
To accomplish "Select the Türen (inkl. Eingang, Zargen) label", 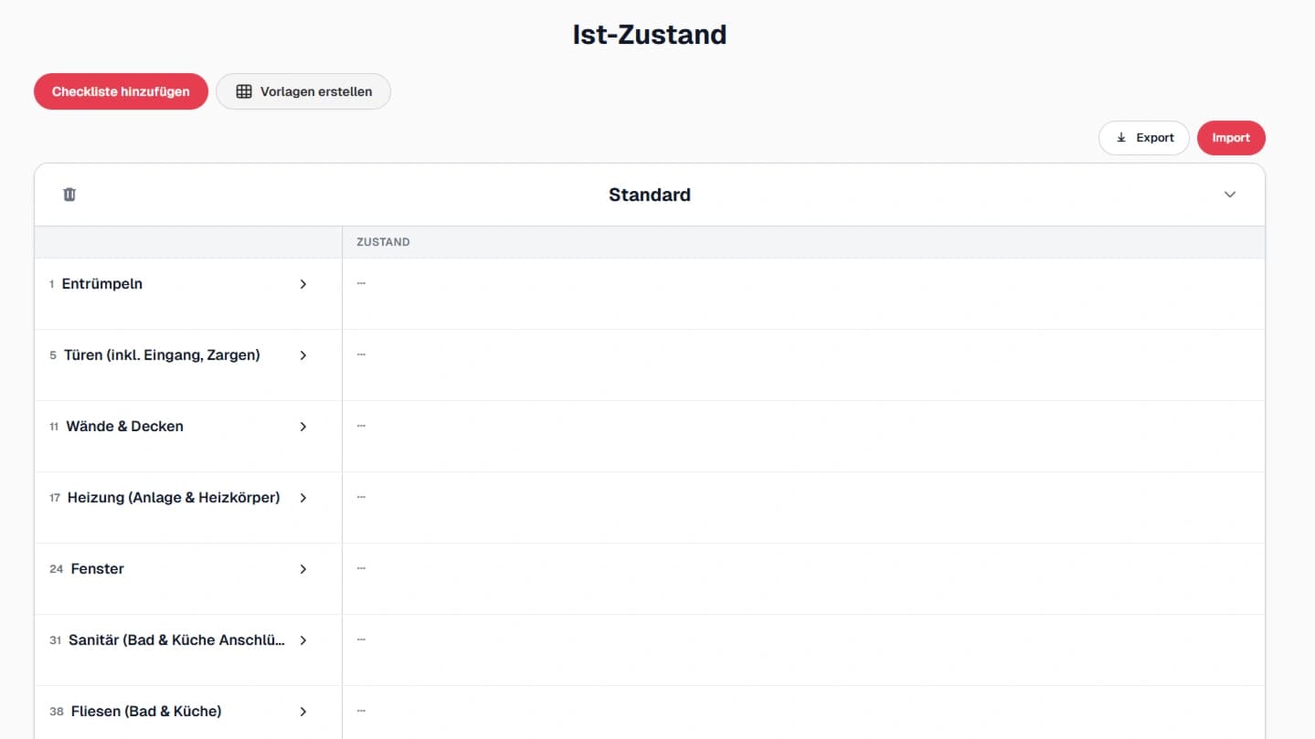I will coord(162,355).
